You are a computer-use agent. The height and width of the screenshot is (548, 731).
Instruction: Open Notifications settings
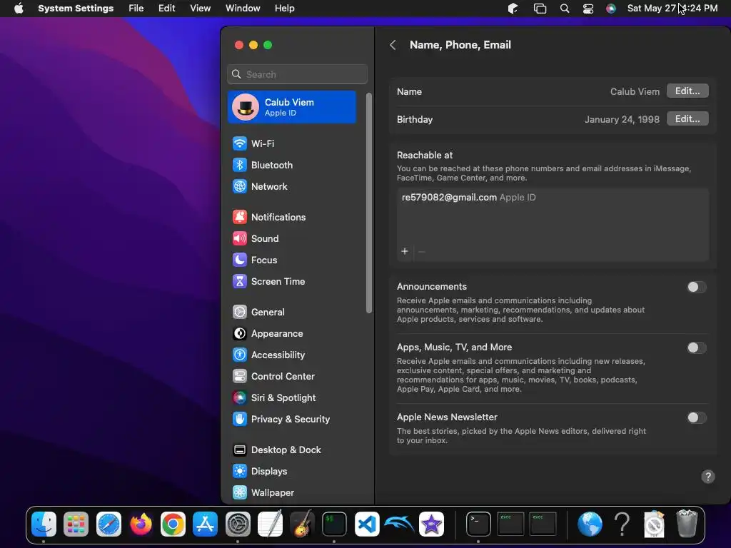pyautogui.click(x=269, y=217)
